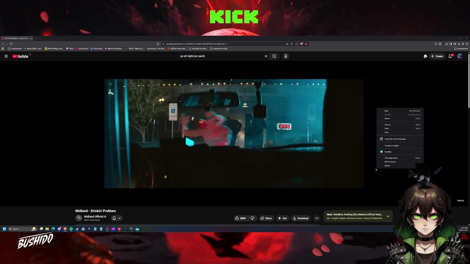Open Spotify from the taskbar

(x=71, y=229)
